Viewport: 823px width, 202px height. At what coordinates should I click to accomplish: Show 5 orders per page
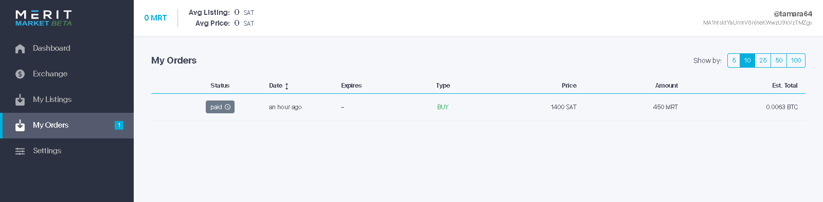click(x=734, y=60)
